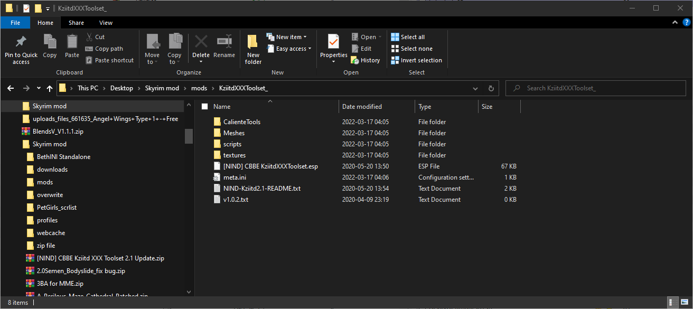
Task: Click the Edit command in ribbon
Action: 361,49
